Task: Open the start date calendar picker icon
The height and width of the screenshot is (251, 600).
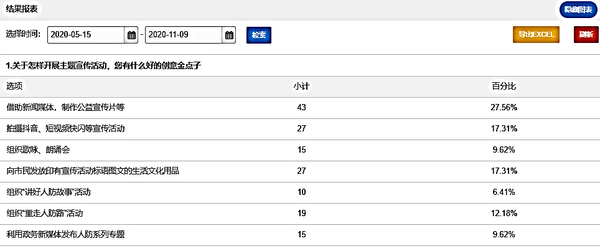Action: [131, 35]
